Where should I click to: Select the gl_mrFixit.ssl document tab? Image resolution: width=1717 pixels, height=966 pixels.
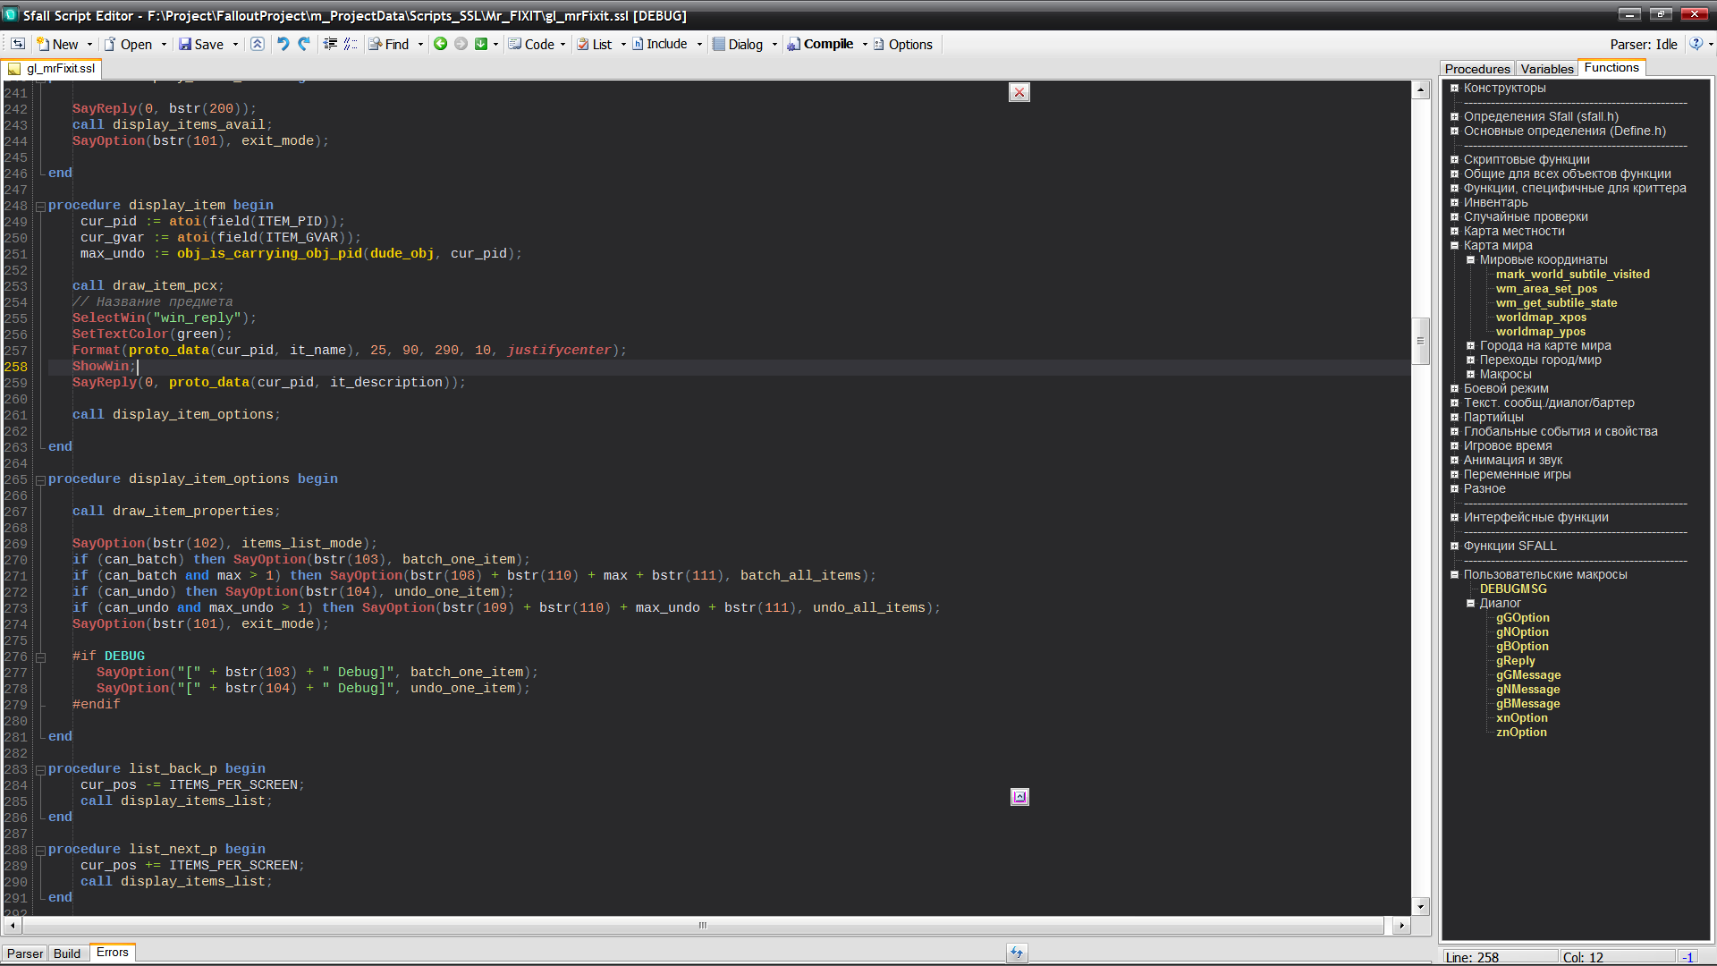tap(52, 68)
